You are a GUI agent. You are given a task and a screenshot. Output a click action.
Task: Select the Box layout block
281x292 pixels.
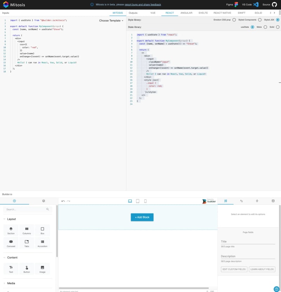pos(43,230)
